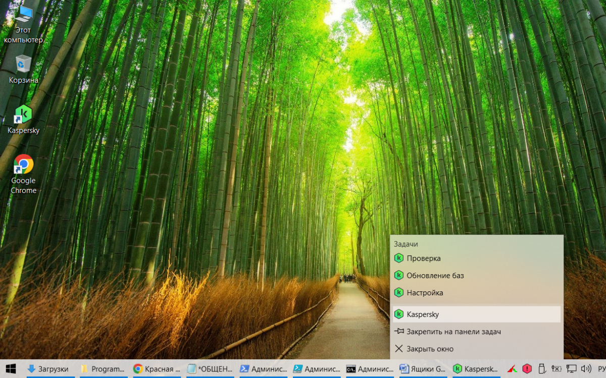Switch to Загрузки window in the taskbar

coord(48,369)
